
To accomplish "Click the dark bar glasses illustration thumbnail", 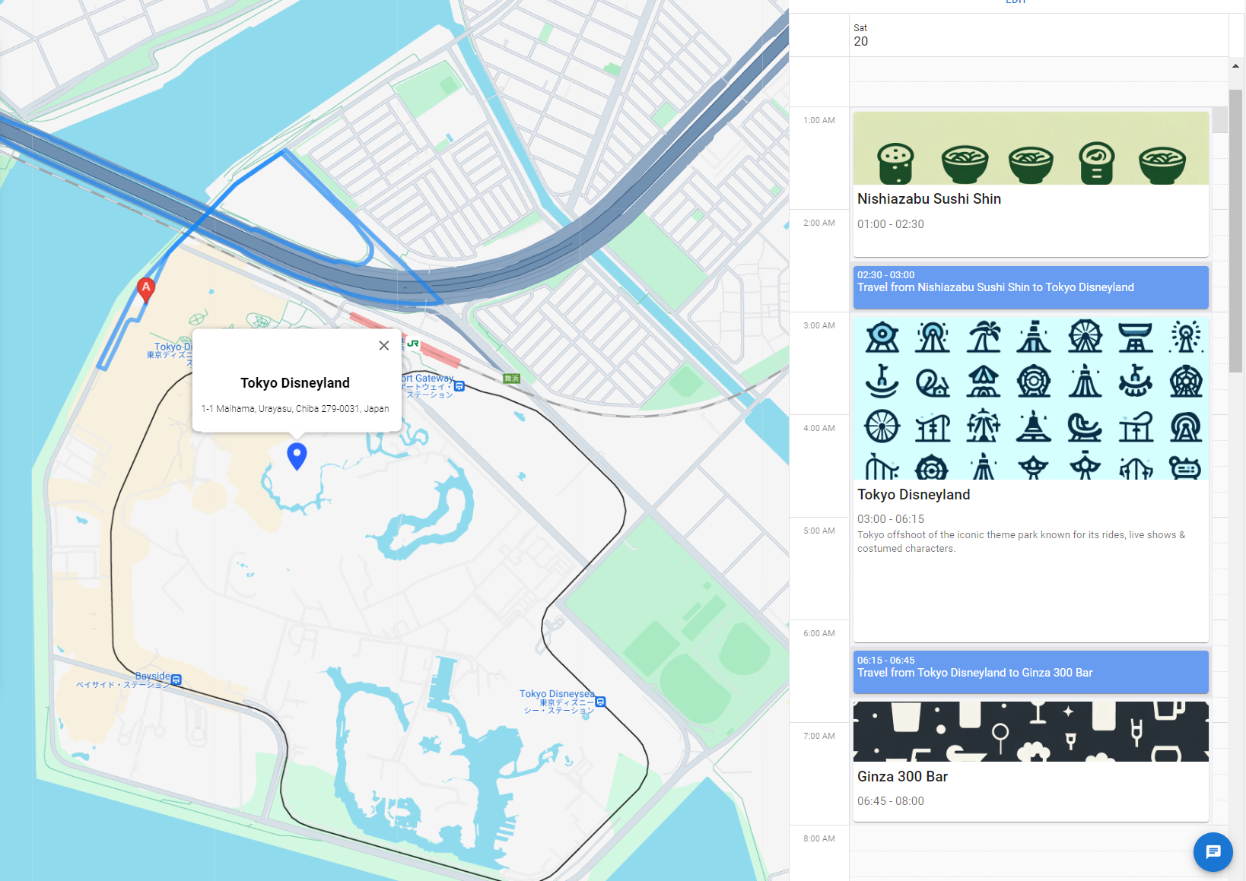I will [x=1031, y=731].
